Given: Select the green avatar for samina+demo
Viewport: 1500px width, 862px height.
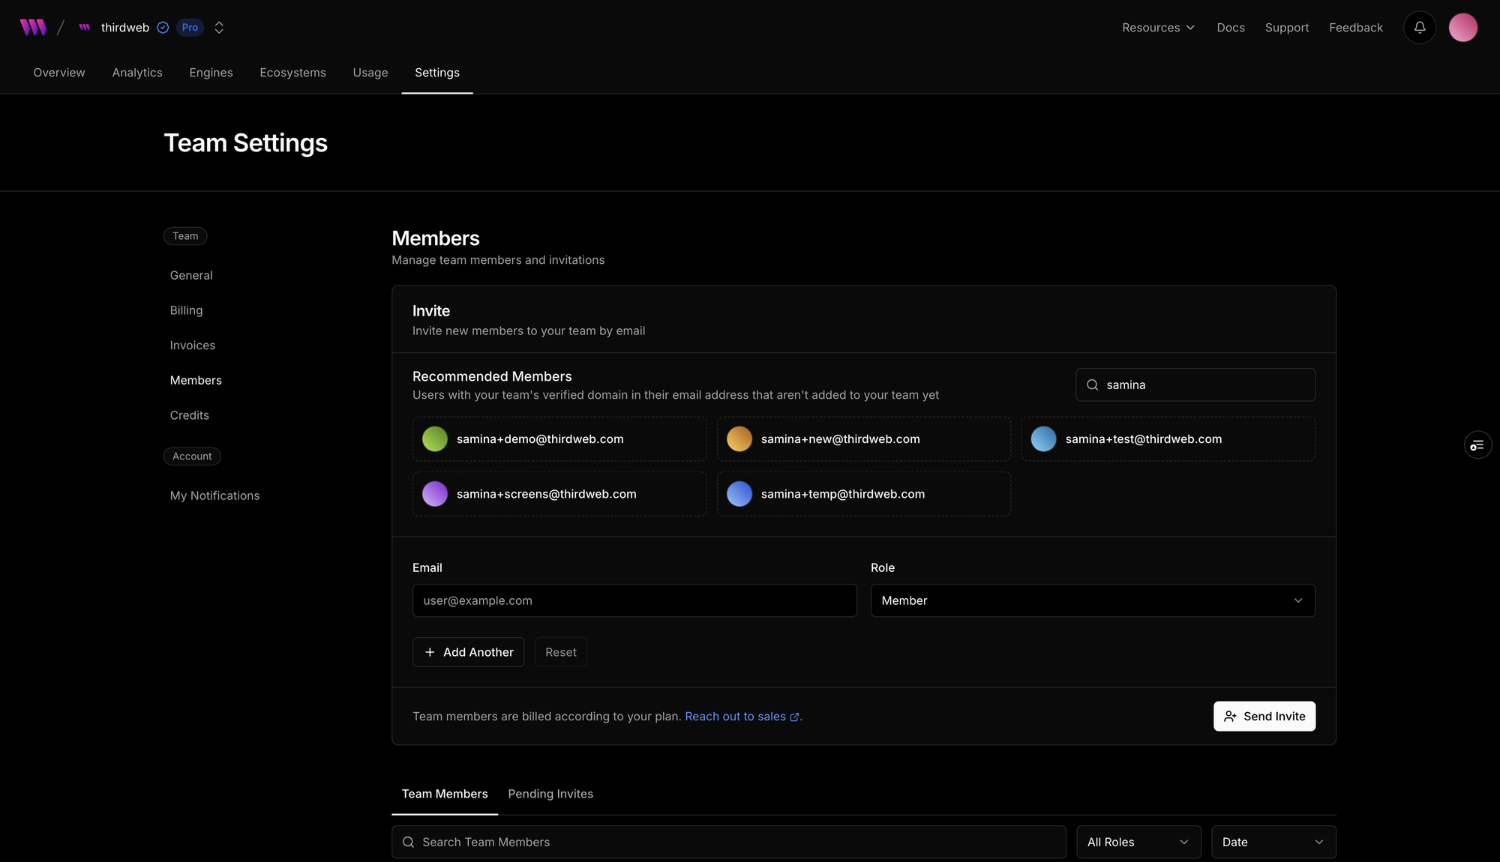Looking at the screenshot, I should click(x=435, y=439).
